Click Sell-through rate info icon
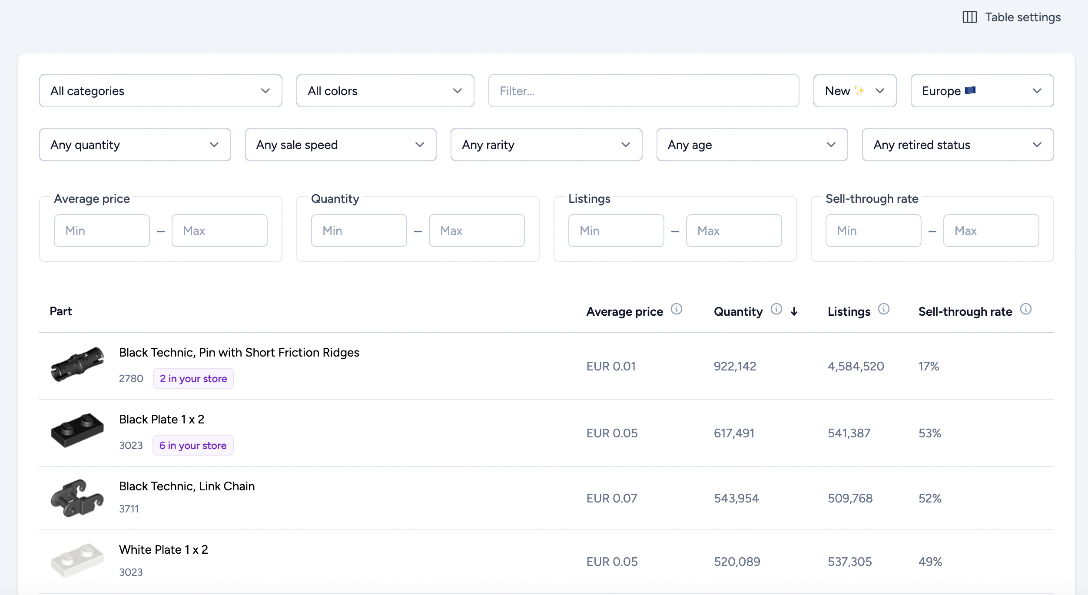The image size is (1088, 595). (1026, 309)
